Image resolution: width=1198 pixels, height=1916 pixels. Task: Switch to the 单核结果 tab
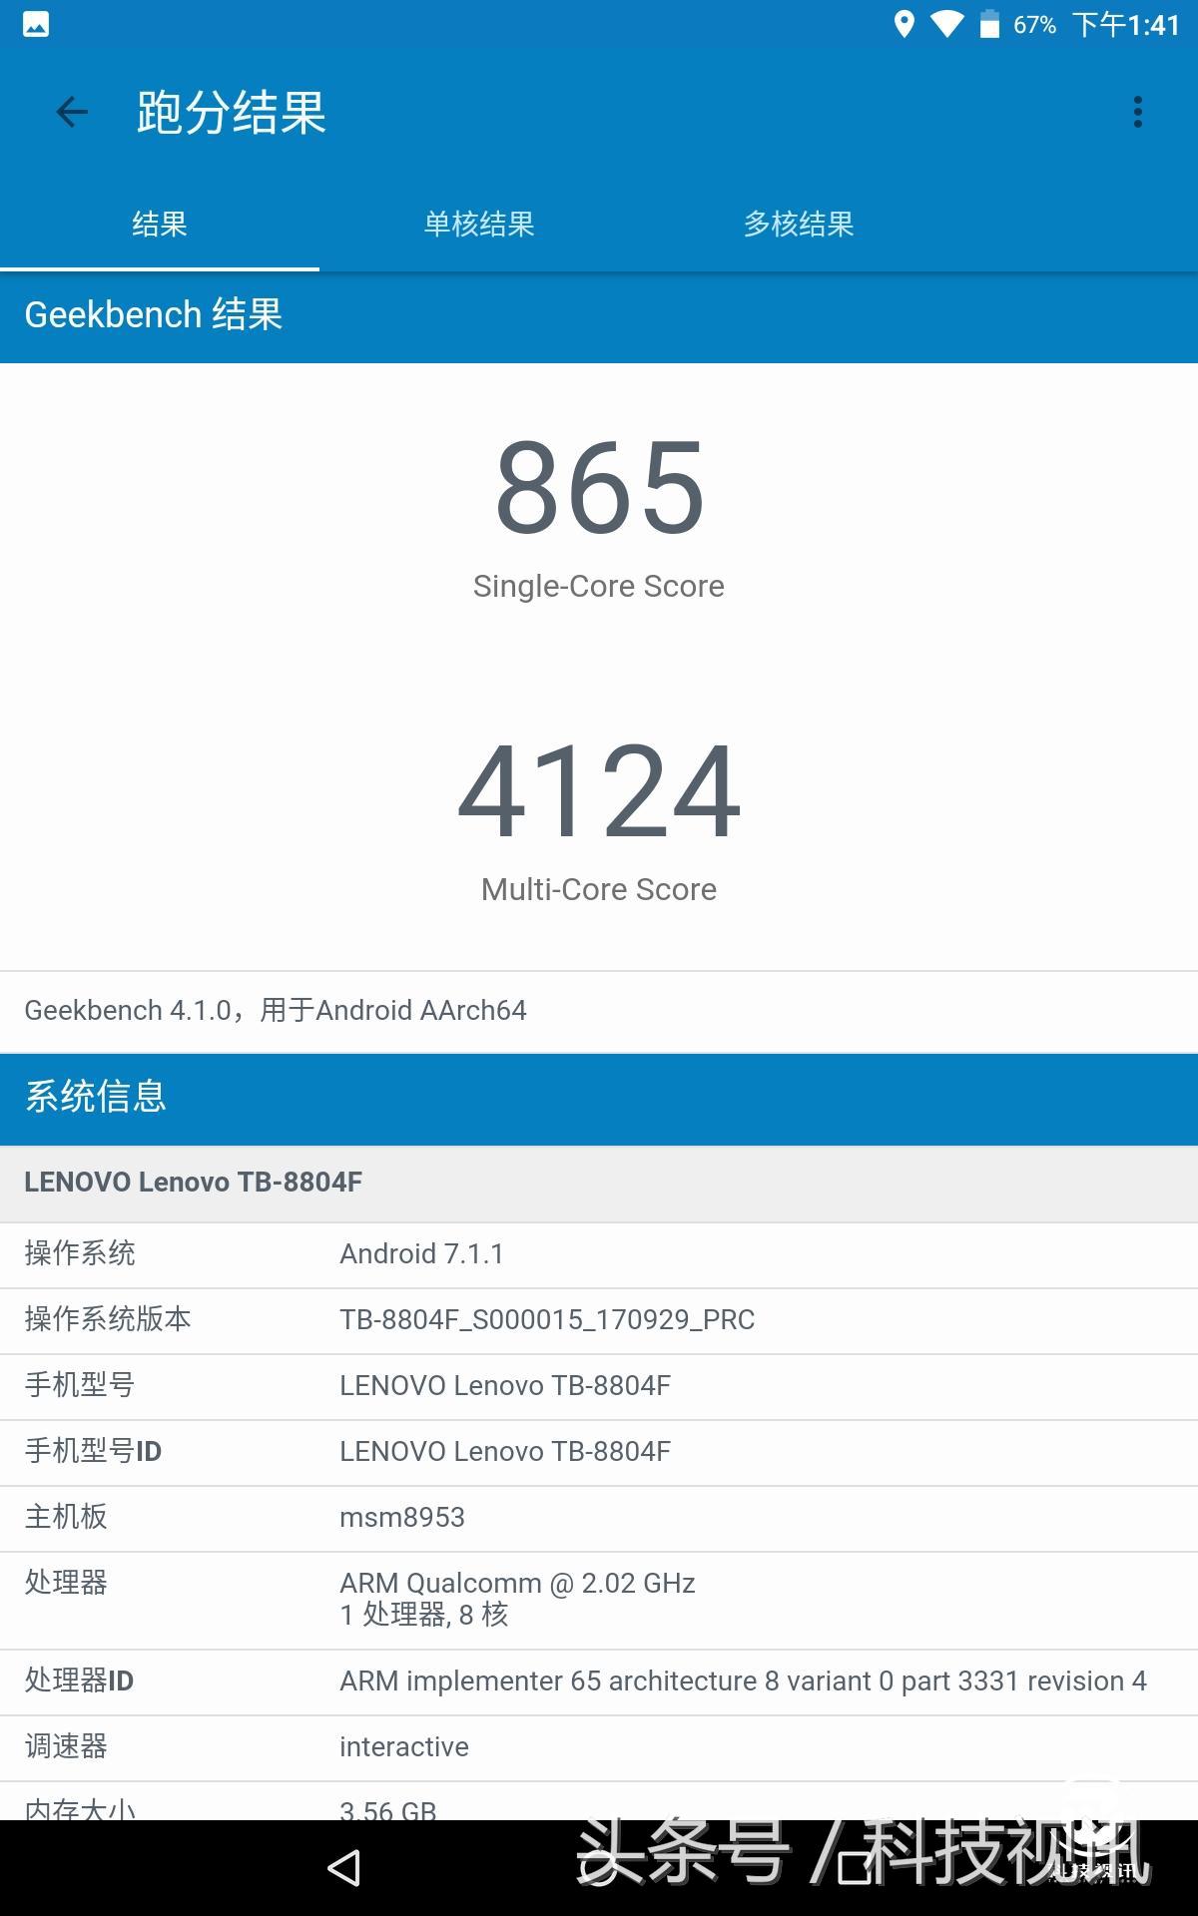479,224
